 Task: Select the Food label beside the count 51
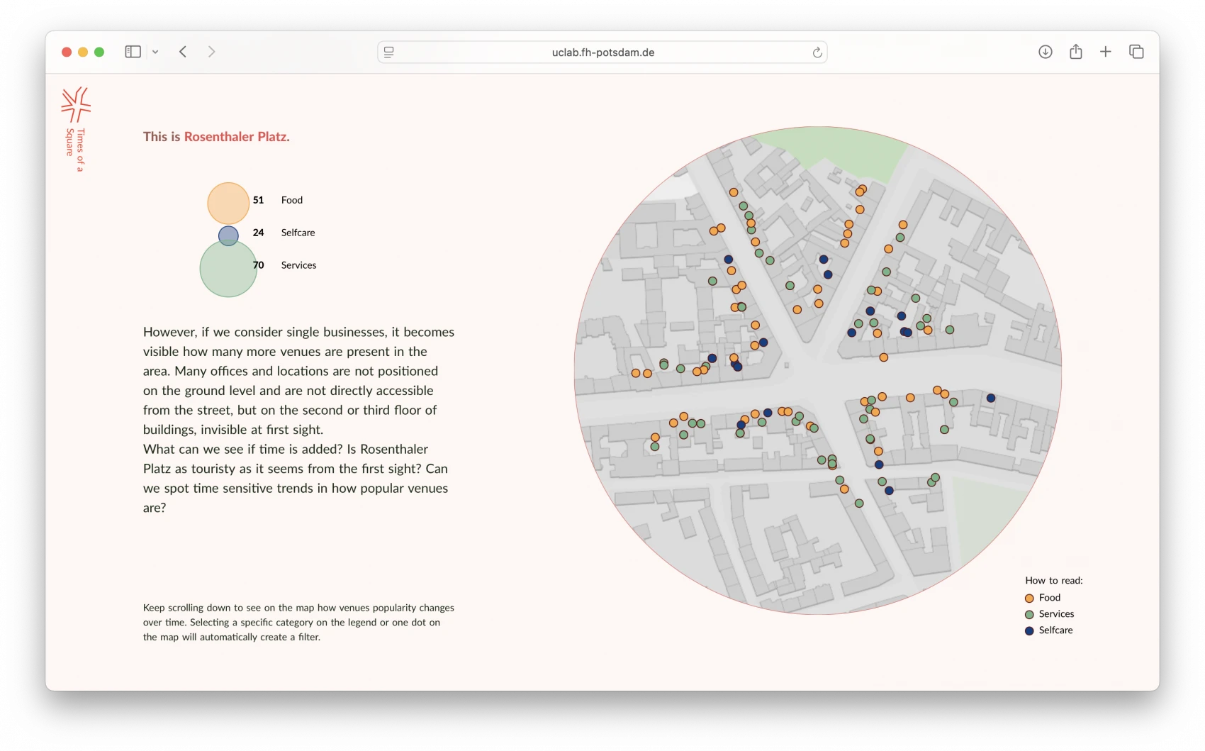point(291,200)
